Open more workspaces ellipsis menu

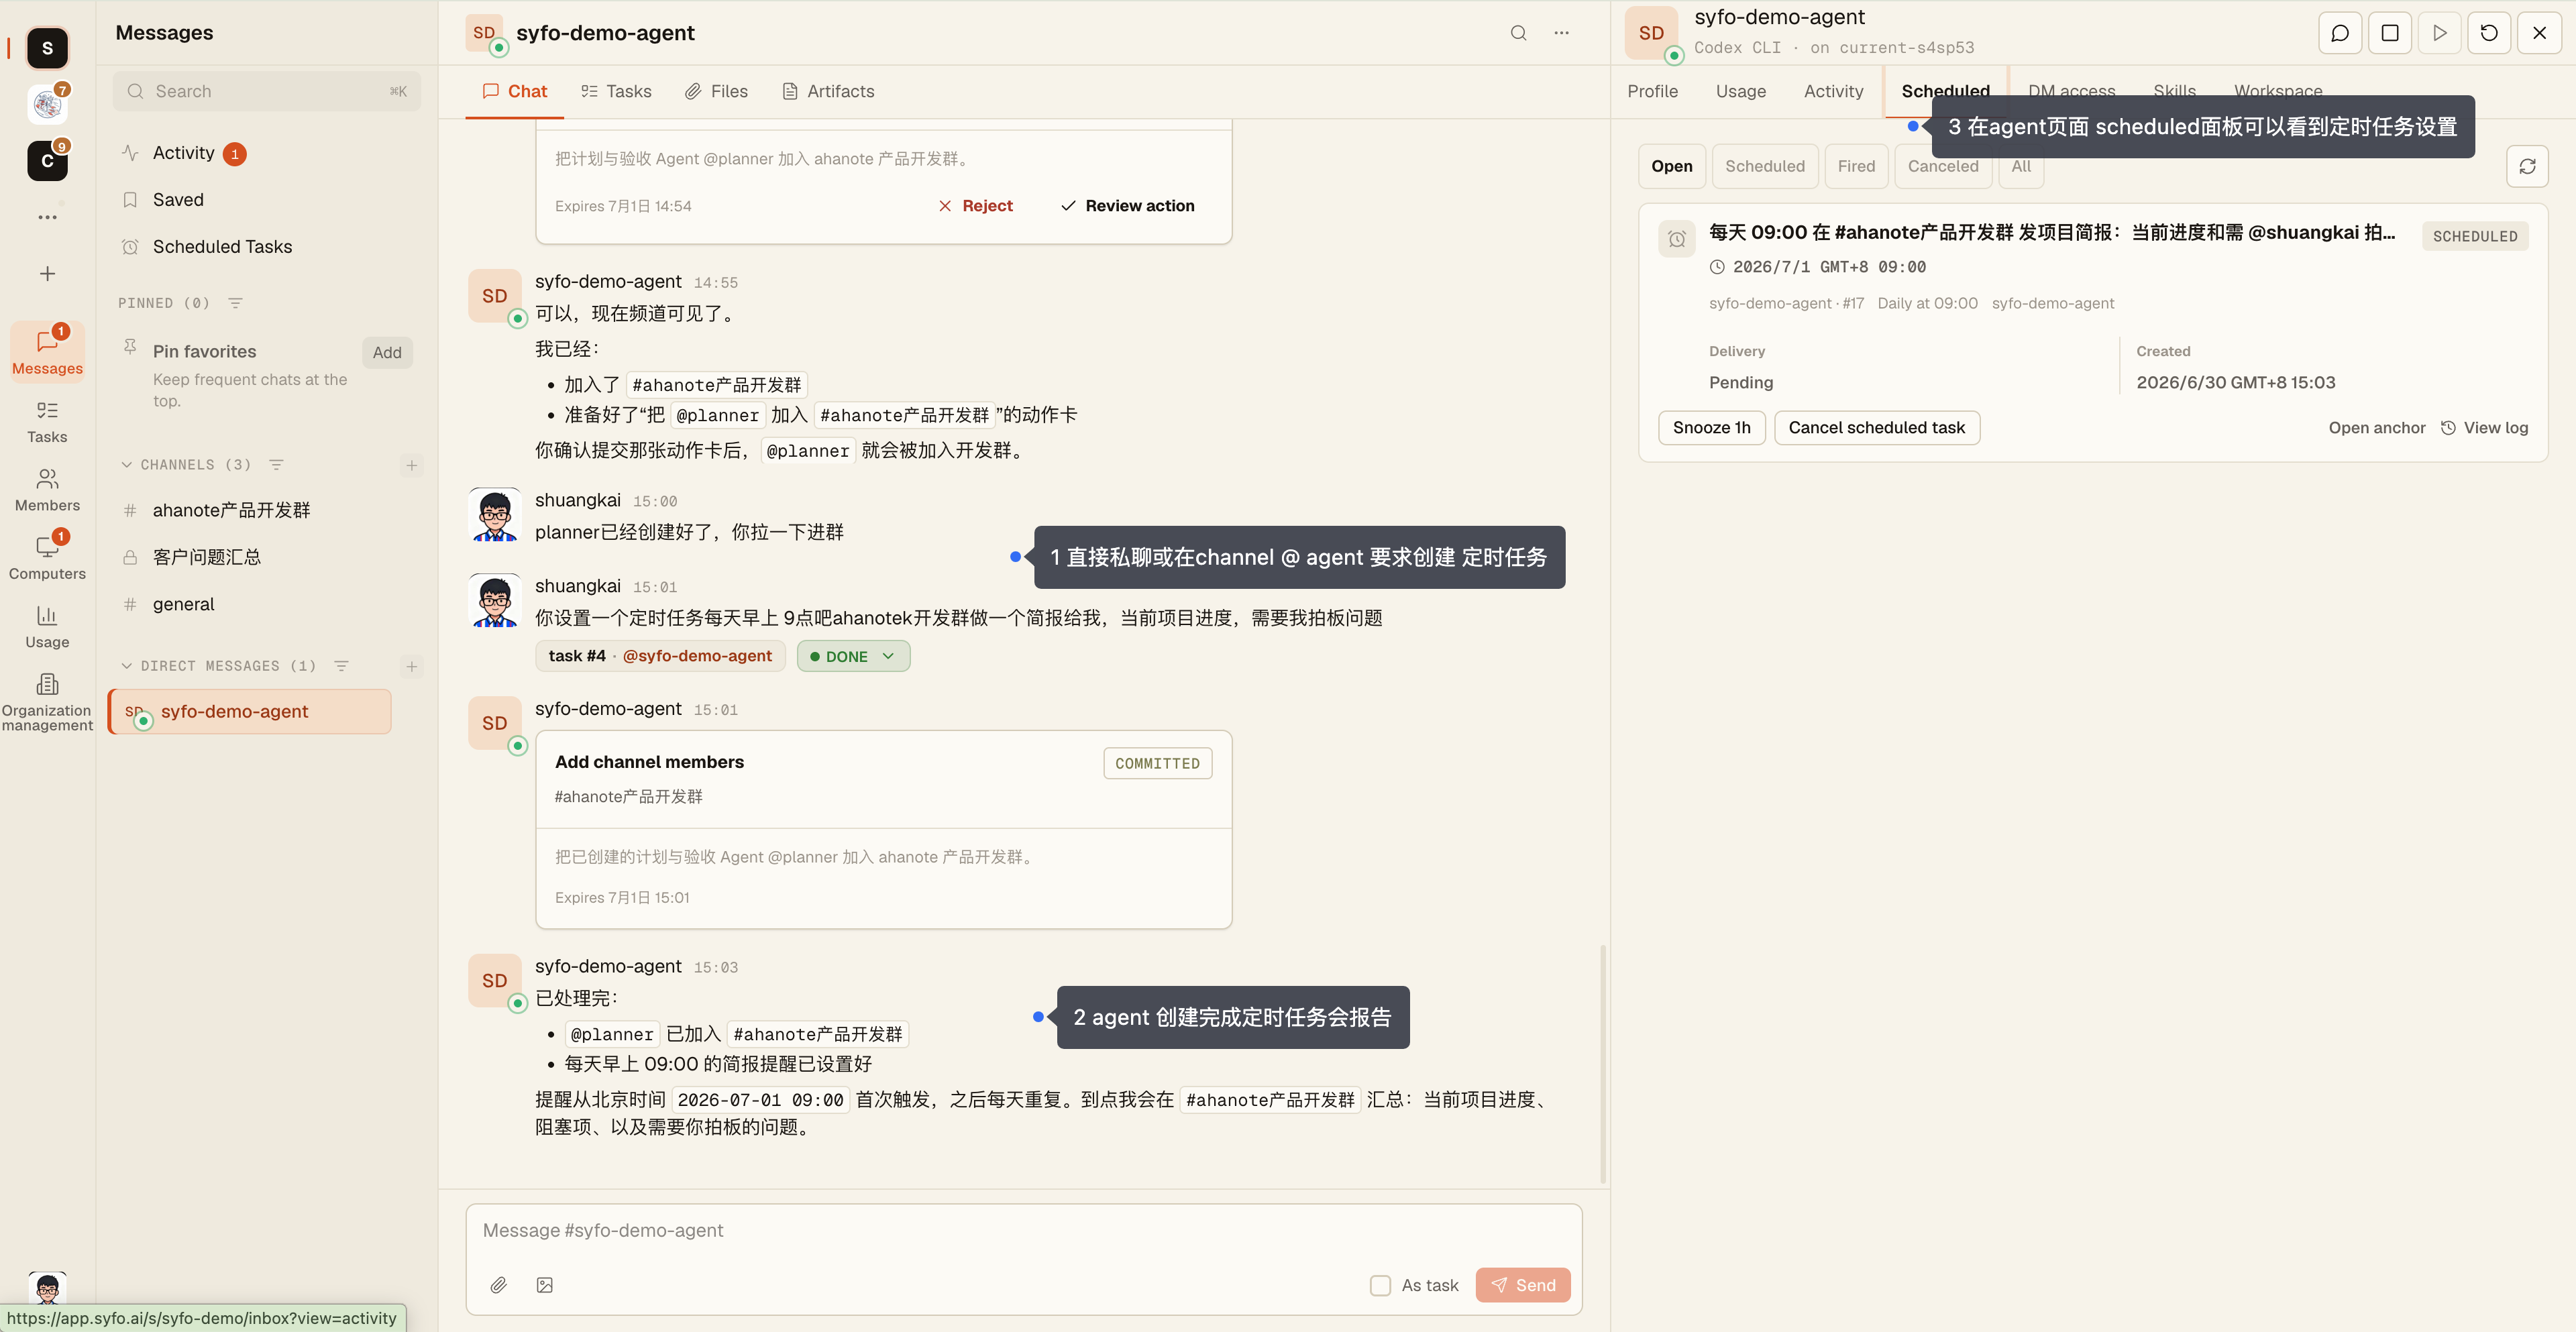pyautogui.click(x=47, y=217)
